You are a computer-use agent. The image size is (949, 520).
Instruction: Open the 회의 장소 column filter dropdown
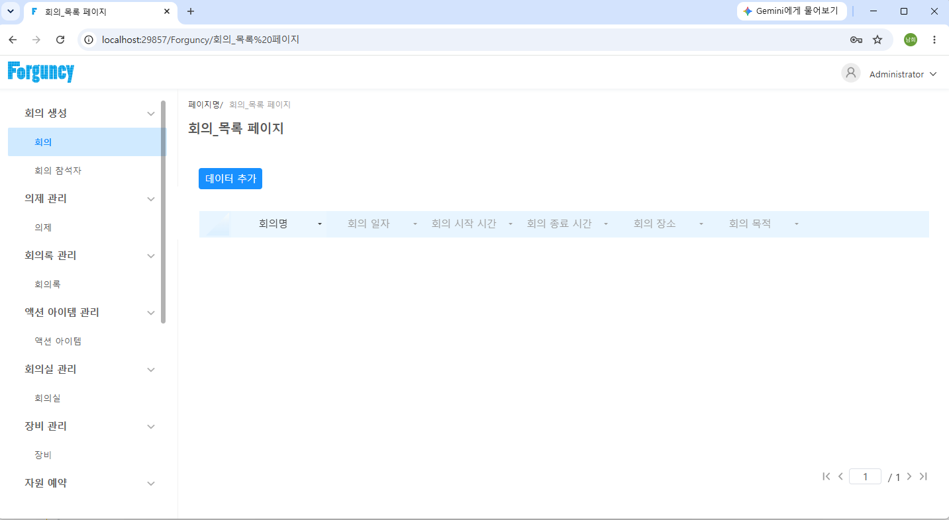[701, 224]
